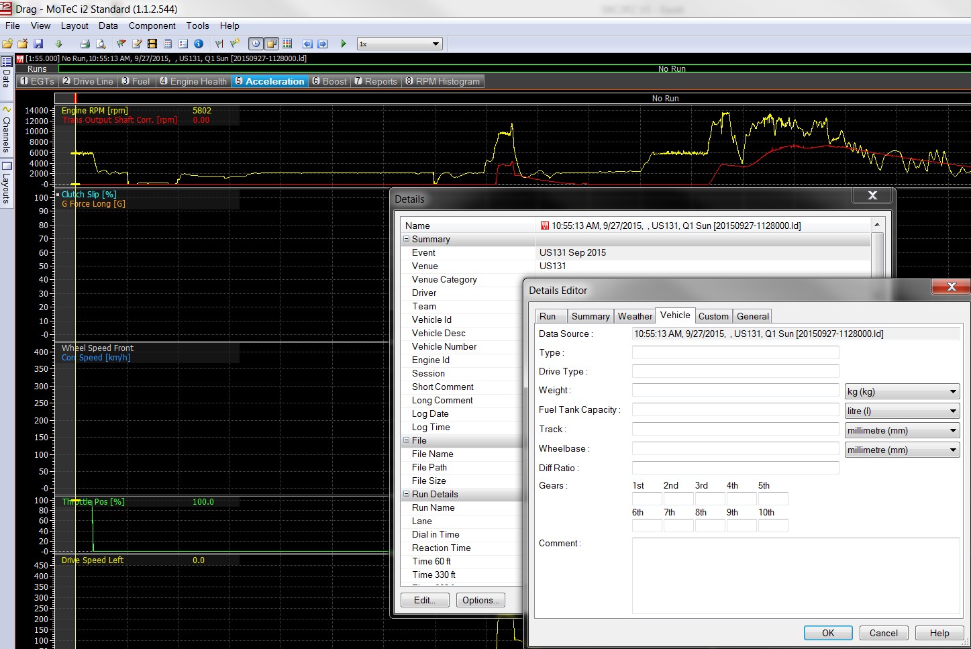Screen dimensions: 971x649
Task: Open the Channels side panel tab
Action: click(x=7, y=129)
